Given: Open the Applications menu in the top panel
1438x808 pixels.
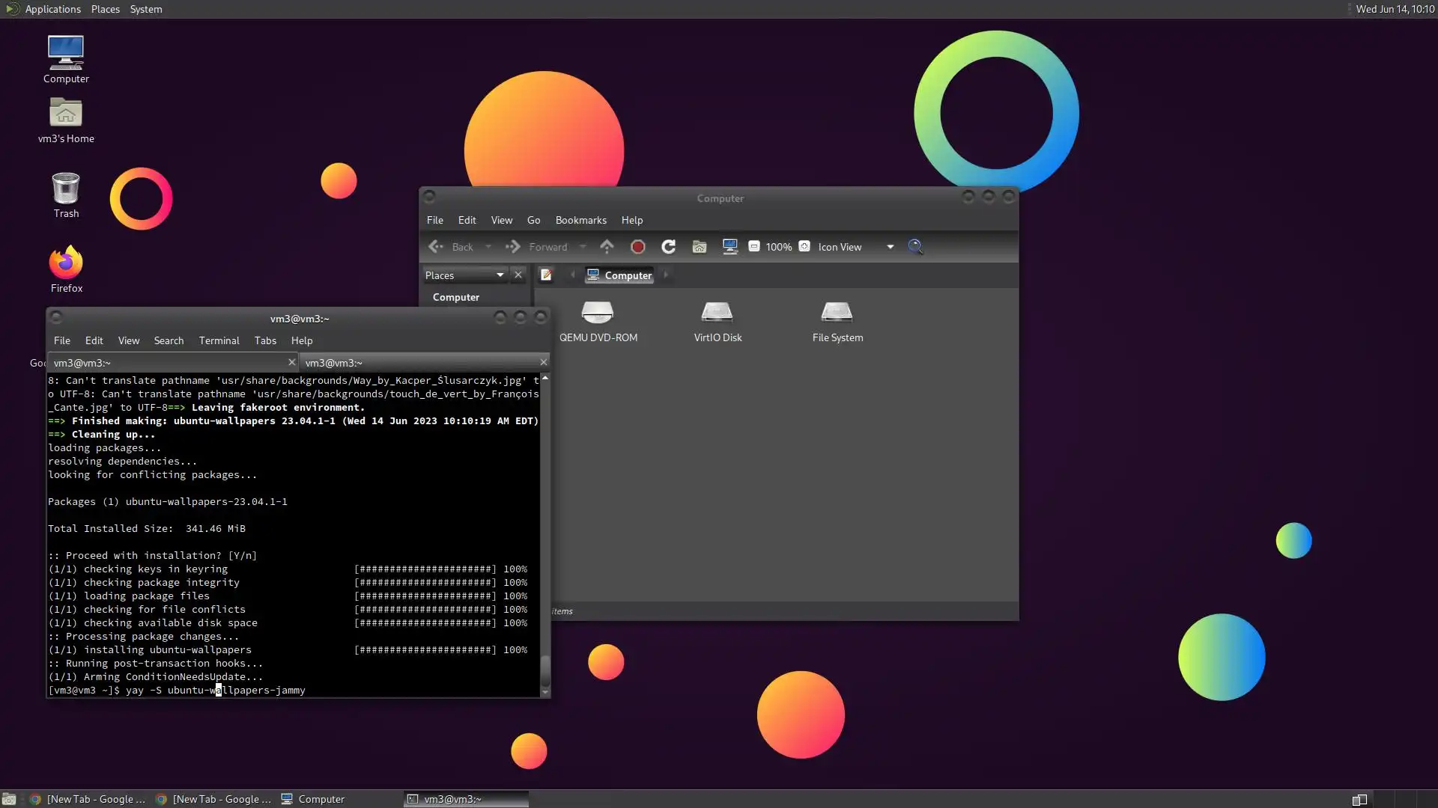Looking at the screenshot, I should coord(52,9).
